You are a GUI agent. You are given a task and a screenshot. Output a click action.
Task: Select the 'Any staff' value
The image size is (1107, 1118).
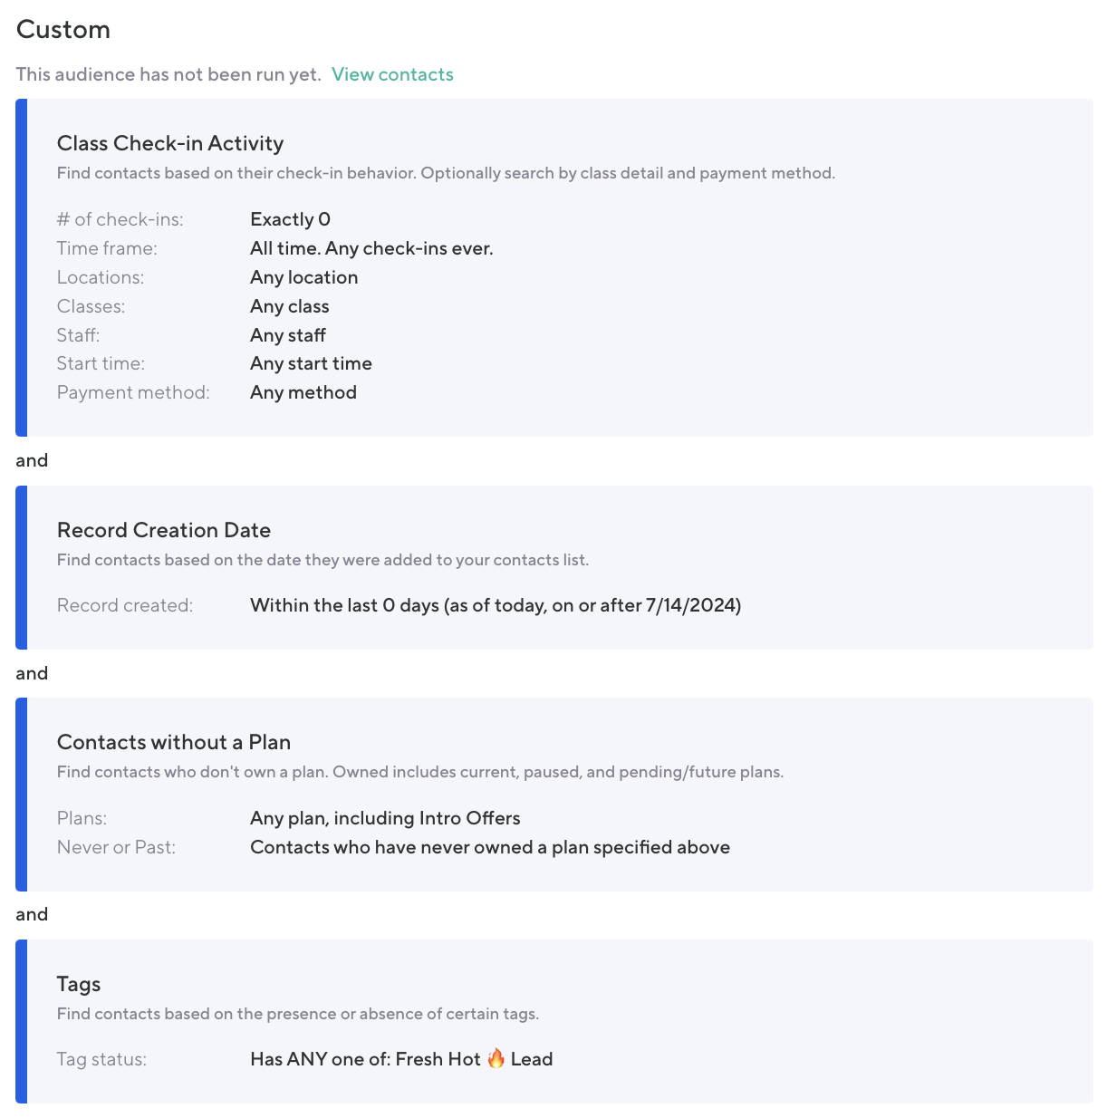point(287,335)
